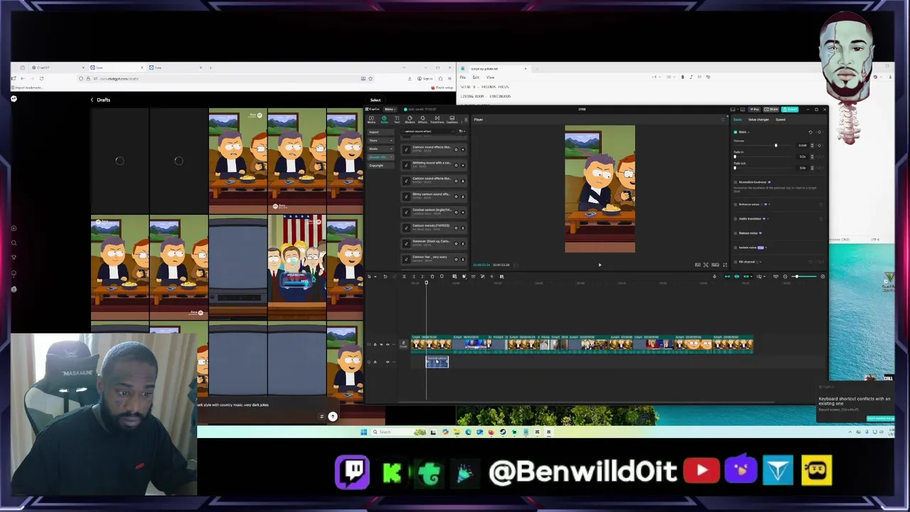Lock the audio track
This screenshot has width=910, height=512.
click(375, 362)
